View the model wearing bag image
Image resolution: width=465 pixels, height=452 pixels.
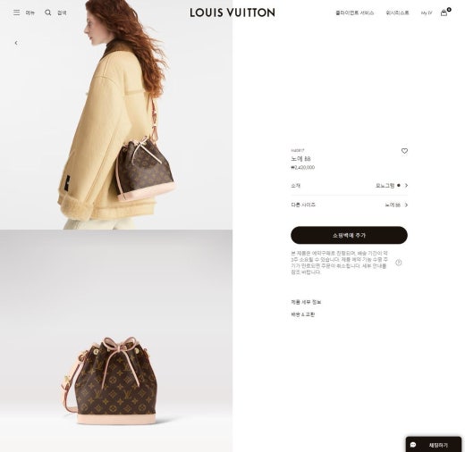(116, 114)
